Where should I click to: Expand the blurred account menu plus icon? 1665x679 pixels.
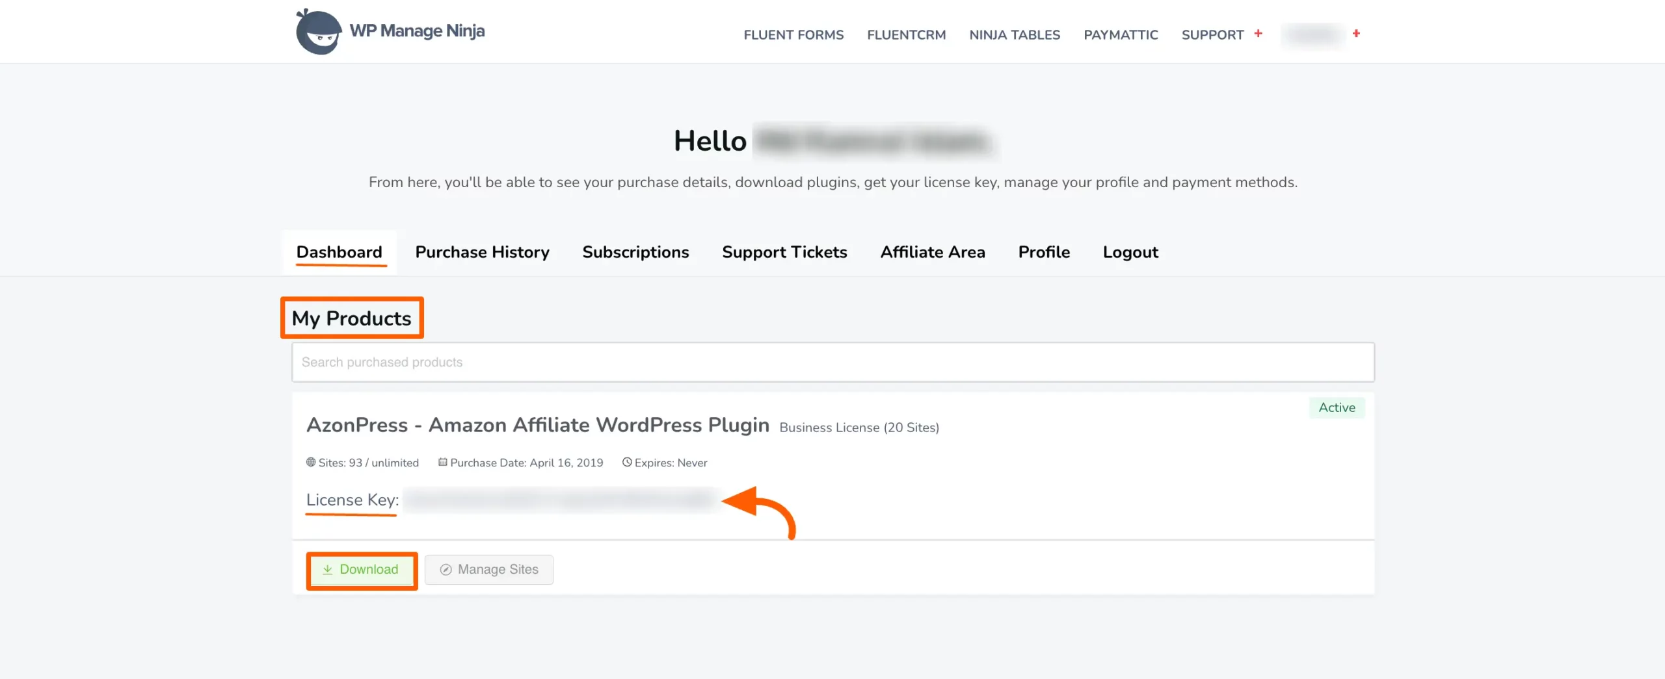coord(1356,34)
